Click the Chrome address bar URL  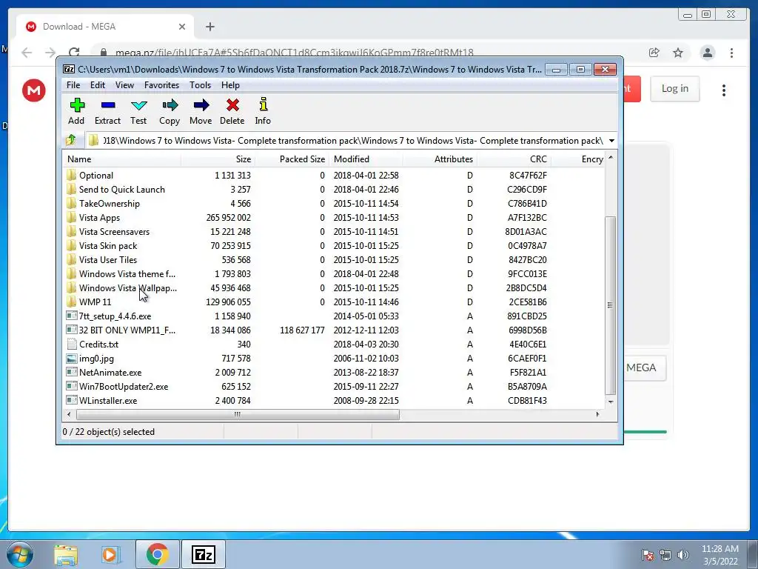tap(295, 53)
